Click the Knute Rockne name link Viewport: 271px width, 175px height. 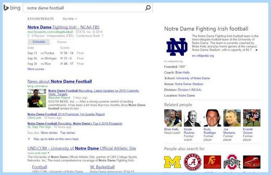point(189,131)
